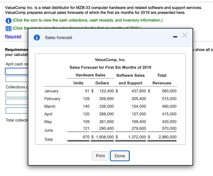Click the second Collections input field
Image resolution: width=213 pixels, height=176 pixels.
coord(17,102)
